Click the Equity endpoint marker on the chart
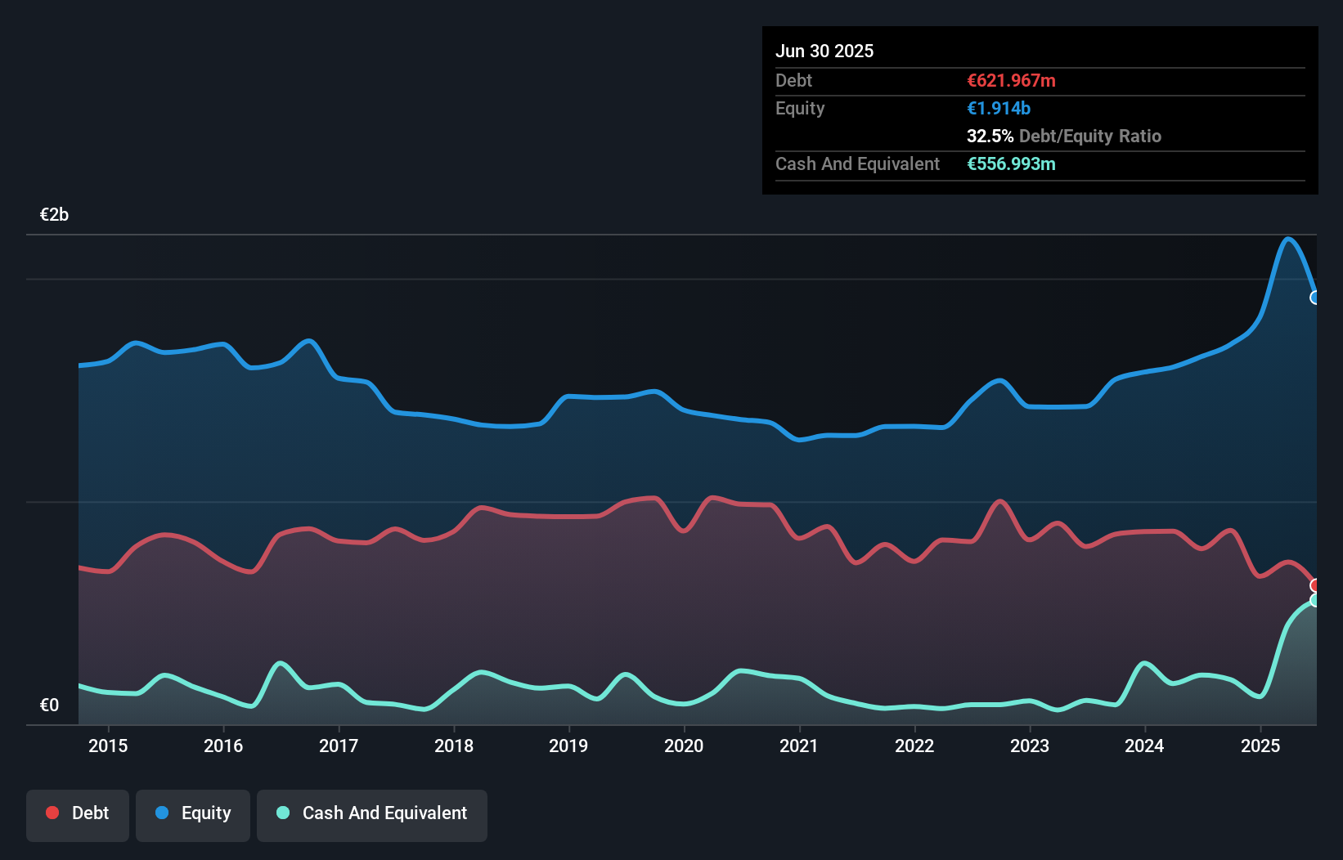Image resolution: width=1343 pixels, height=860 pixels. (x=1315, y=298)
